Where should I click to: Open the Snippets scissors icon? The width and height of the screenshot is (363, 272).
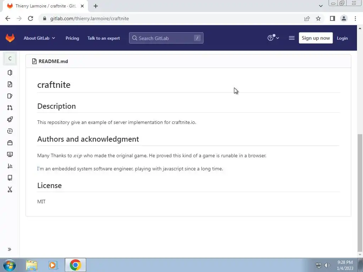(10, 190)
